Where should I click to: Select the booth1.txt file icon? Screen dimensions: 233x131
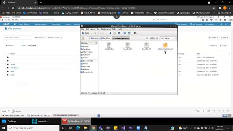tap(109, 45)
